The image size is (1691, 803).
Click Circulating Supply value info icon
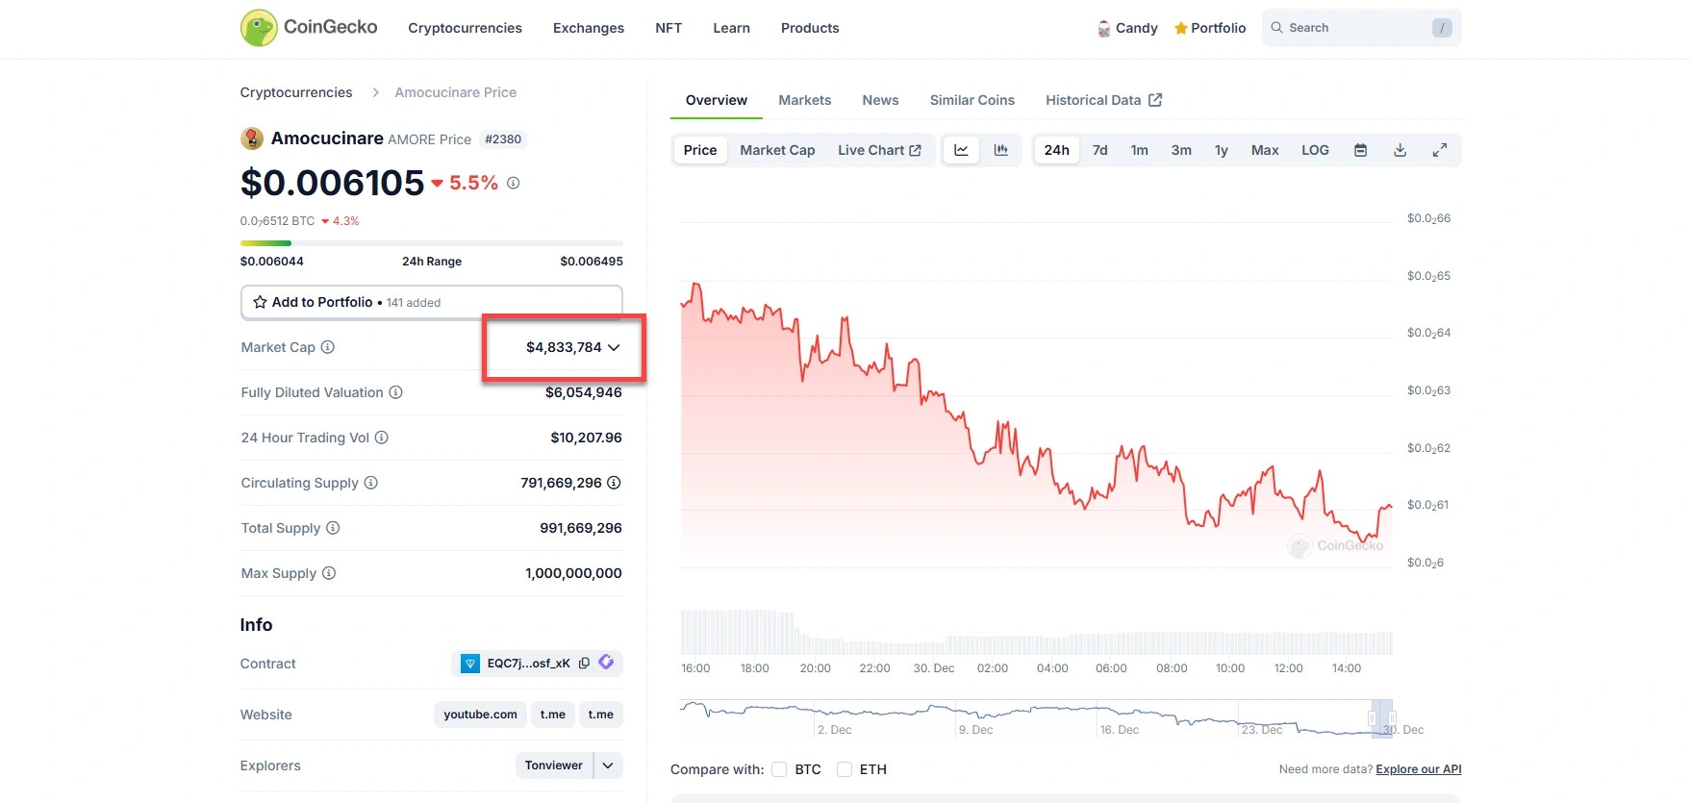[x=614, y=483]
